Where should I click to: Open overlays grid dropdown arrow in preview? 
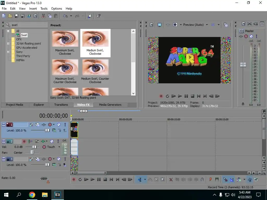[219, 25]
